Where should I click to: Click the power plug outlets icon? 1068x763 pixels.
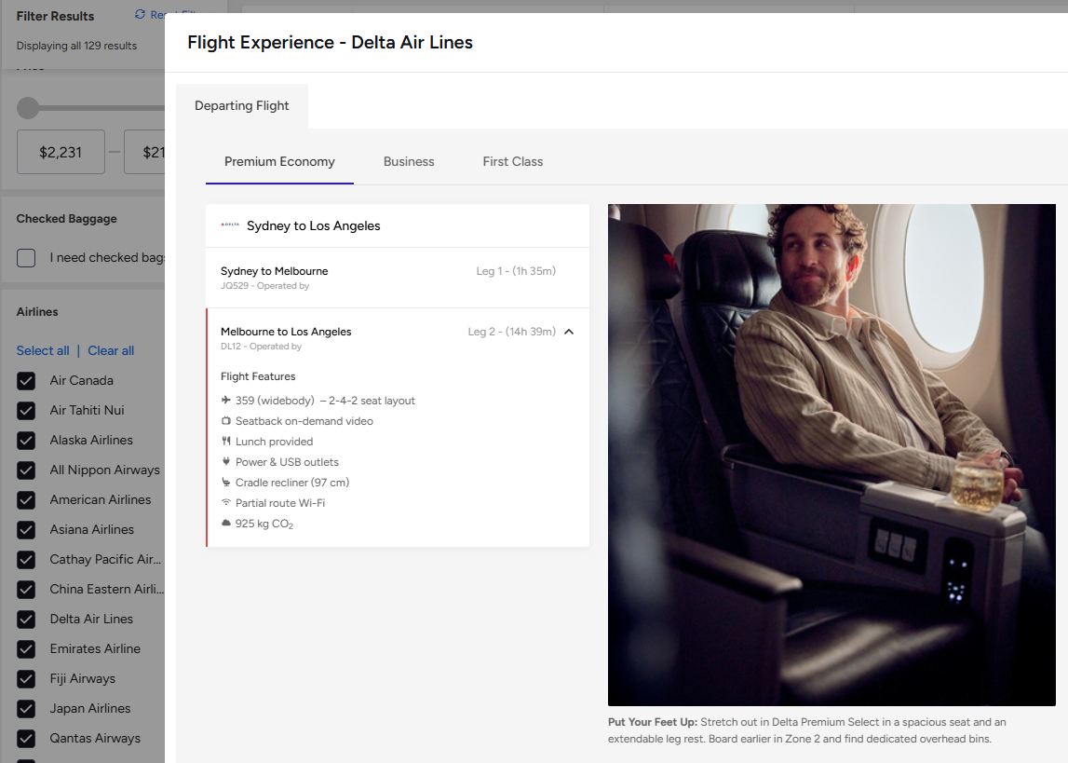[x=226, y=461]
